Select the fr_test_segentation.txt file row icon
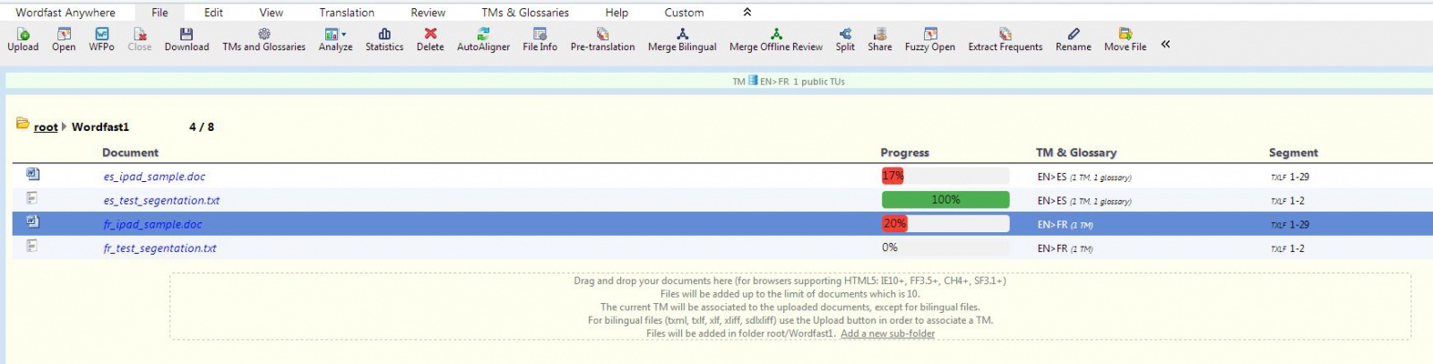This screenshot has height=364, width=1433. click(32, 247)
